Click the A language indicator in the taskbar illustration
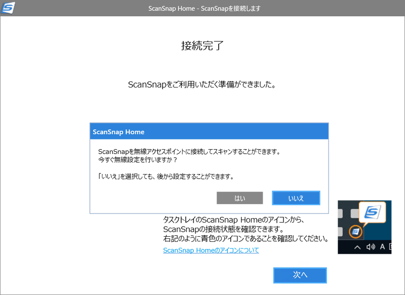405x295 pixels. point(382,247)
